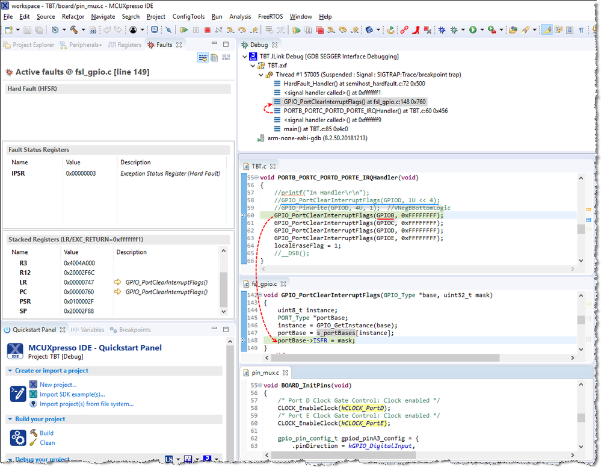This screenshot has width=601, height=467.
Task: Click the Step Into toolbar icon
Action: click(x=230, y=29)
